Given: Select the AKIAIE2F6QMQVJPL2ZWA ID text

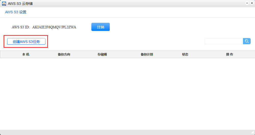Looking at the screenshot, I should 54,27.
